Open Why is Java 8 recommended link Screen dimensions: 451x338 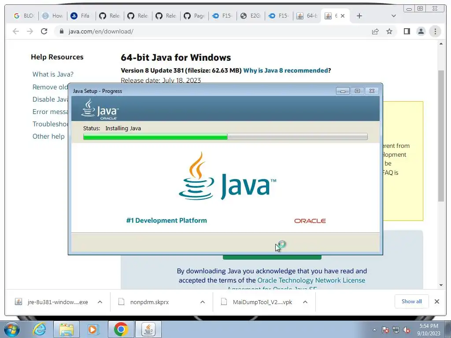click(x=285, y=70)
